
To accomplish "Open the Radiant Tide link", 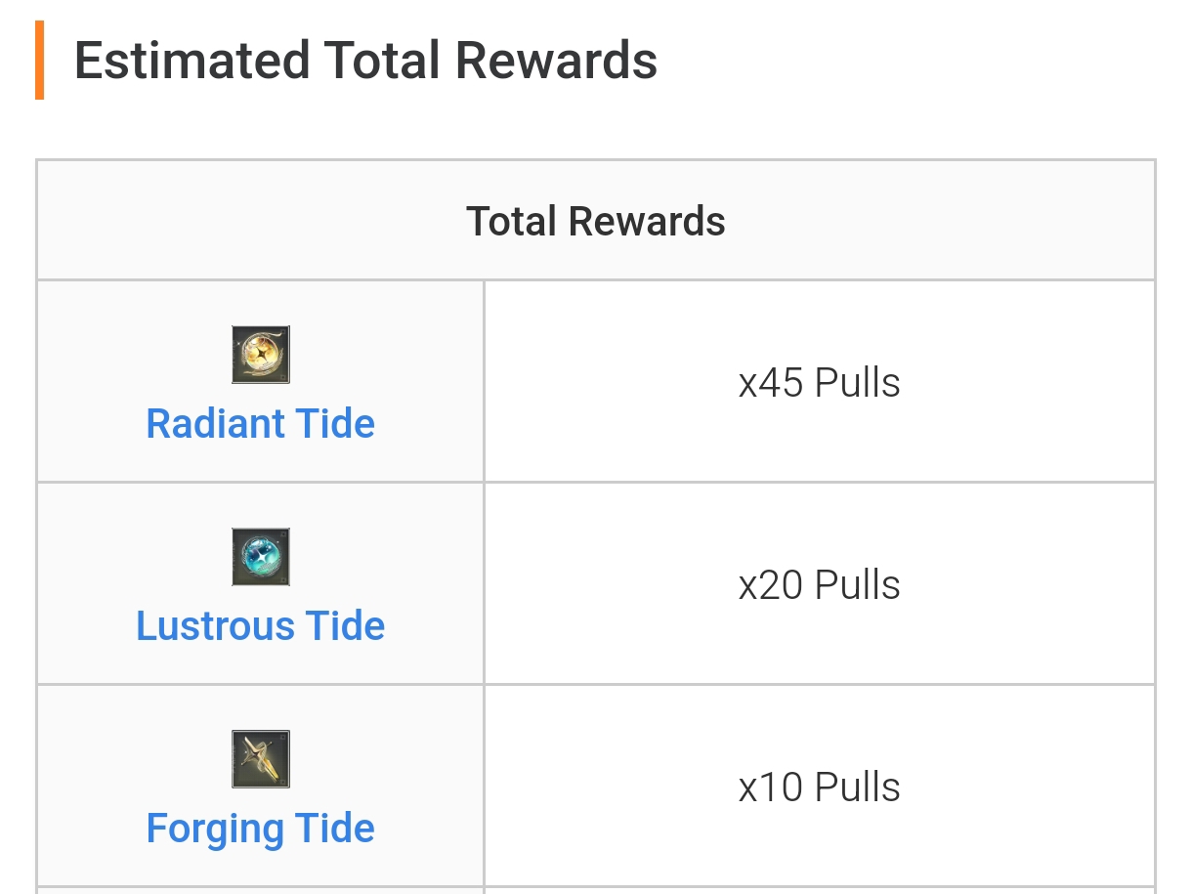I will pos(261,424).
